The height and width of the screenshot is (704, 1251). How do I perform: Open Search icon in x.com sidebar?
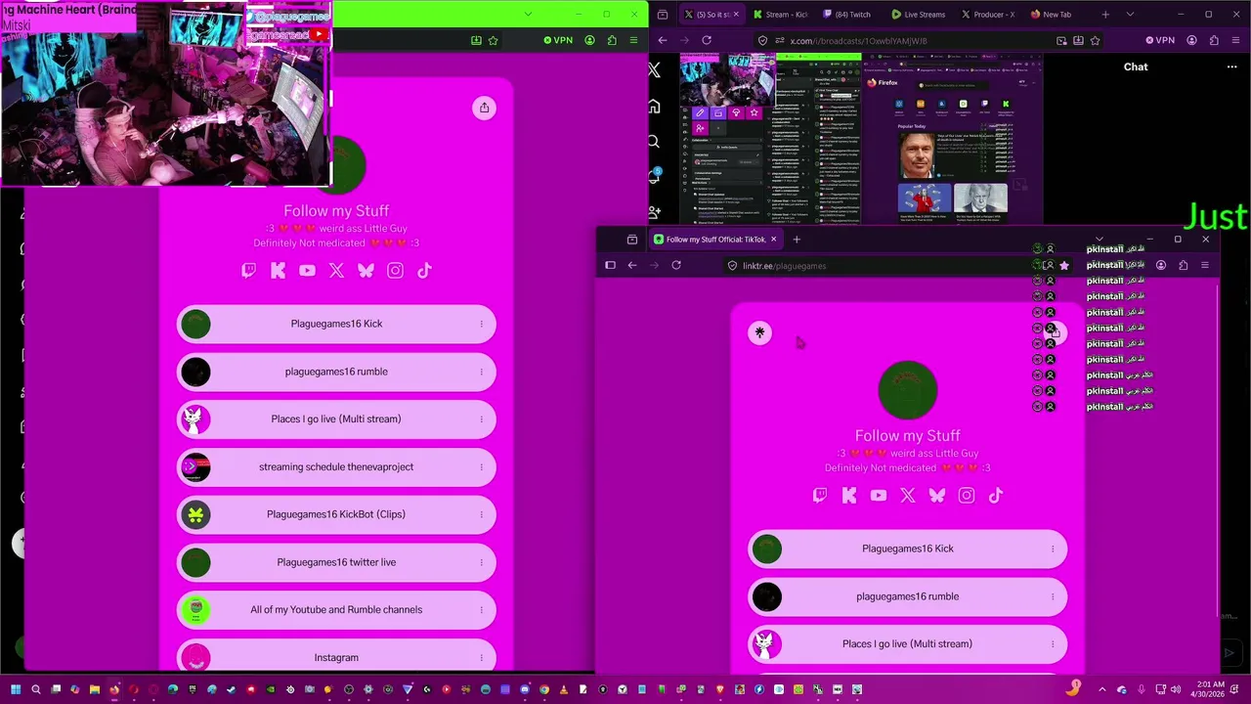(x=654, y=142)
